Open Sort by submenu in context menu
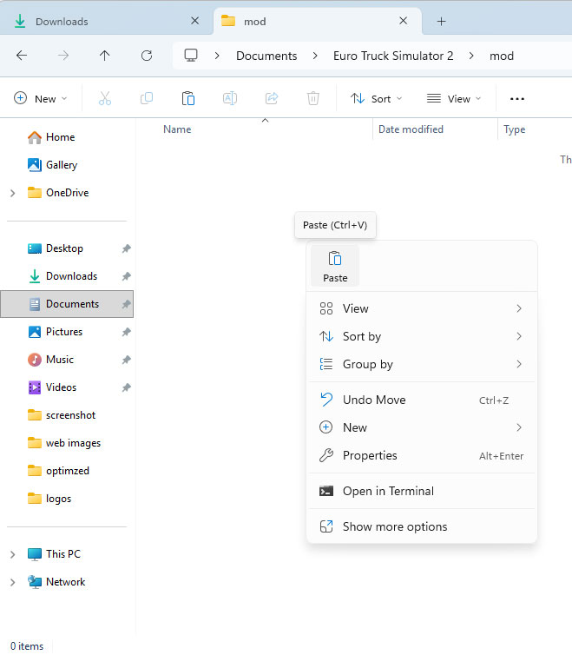The width and height of the screenshot is (572, 655). tap(422, 336)
